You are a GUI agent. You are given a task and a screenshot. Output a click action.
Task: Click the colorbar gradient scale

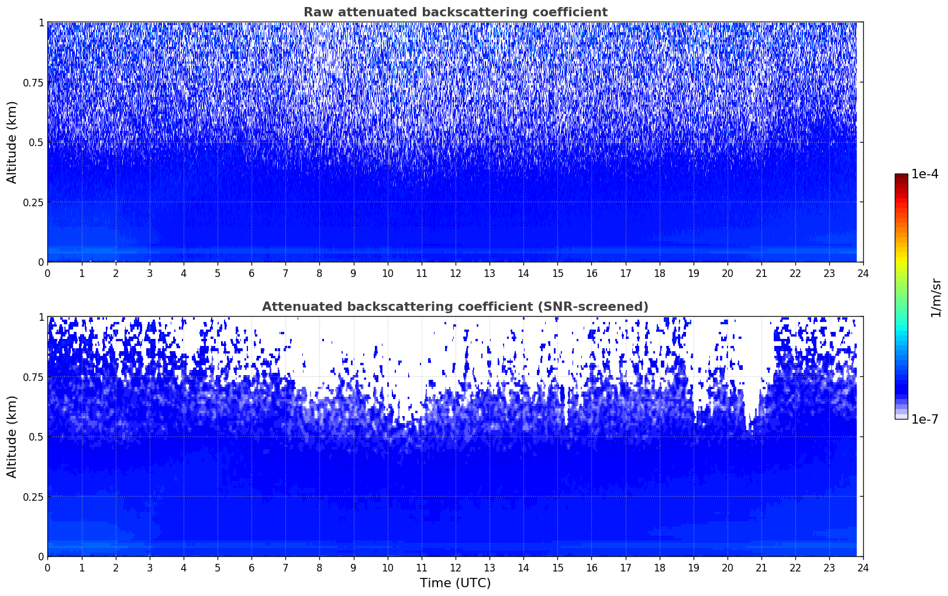click(x=901, y=296)
